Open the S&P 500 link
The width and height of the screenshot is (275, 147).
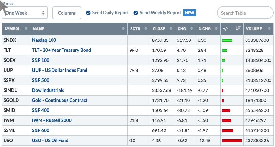[40, 80]
